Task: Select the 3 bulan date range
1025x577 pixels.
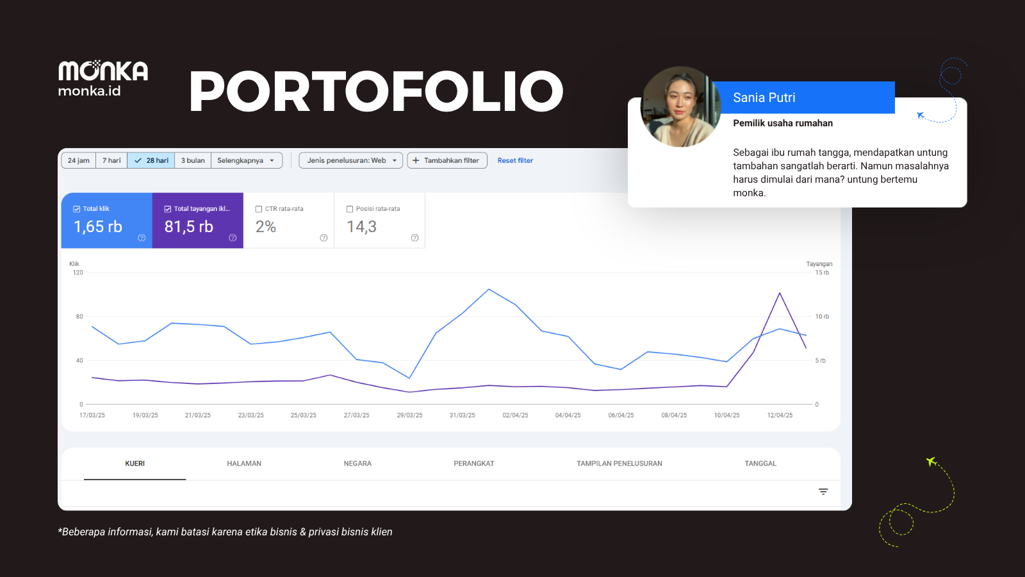Action: (193, 160)
